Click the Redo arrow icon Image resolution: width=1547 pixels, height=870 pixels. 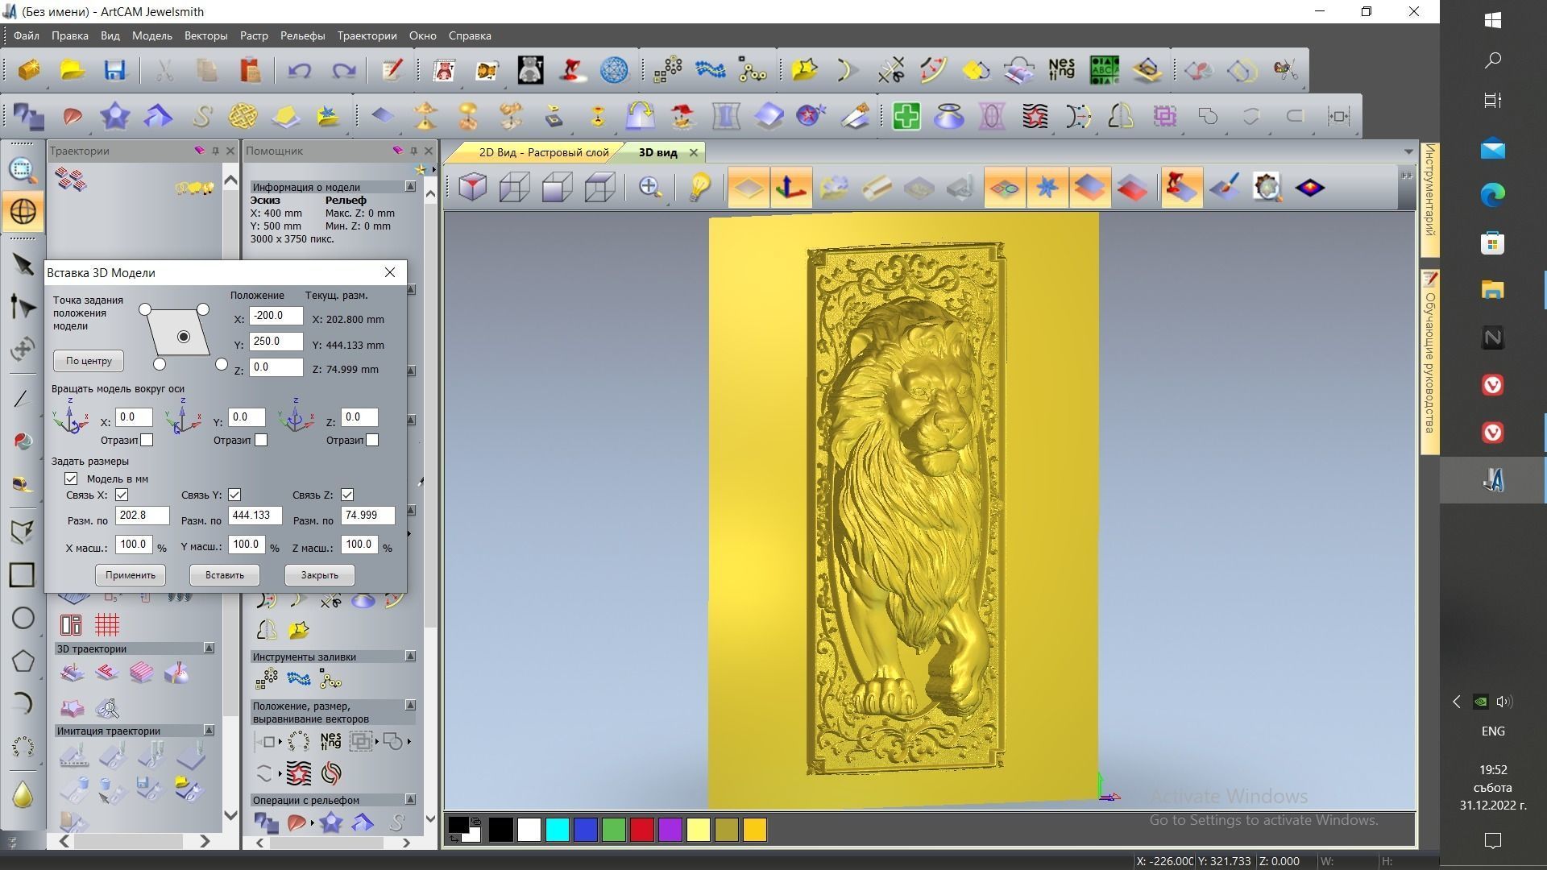pos(344,70)
